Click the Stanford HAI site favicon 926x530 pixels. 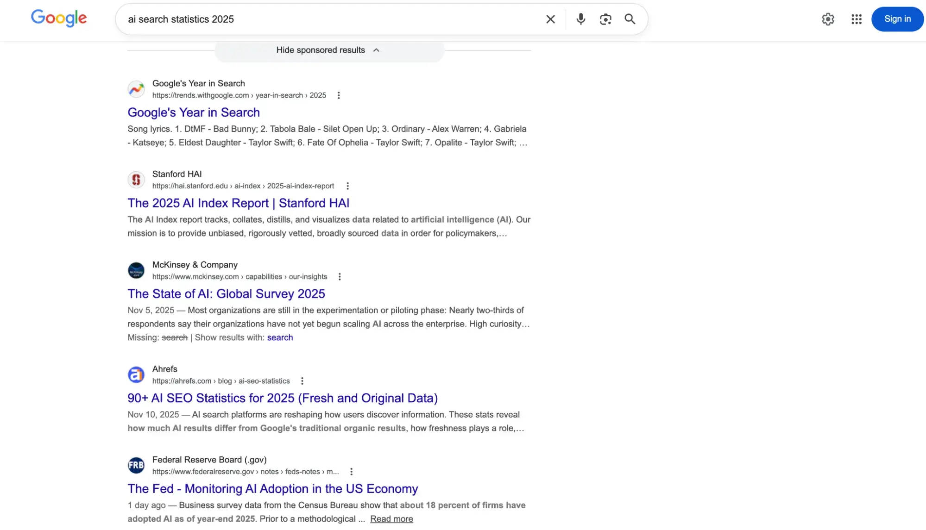click(x=136, y=180)
